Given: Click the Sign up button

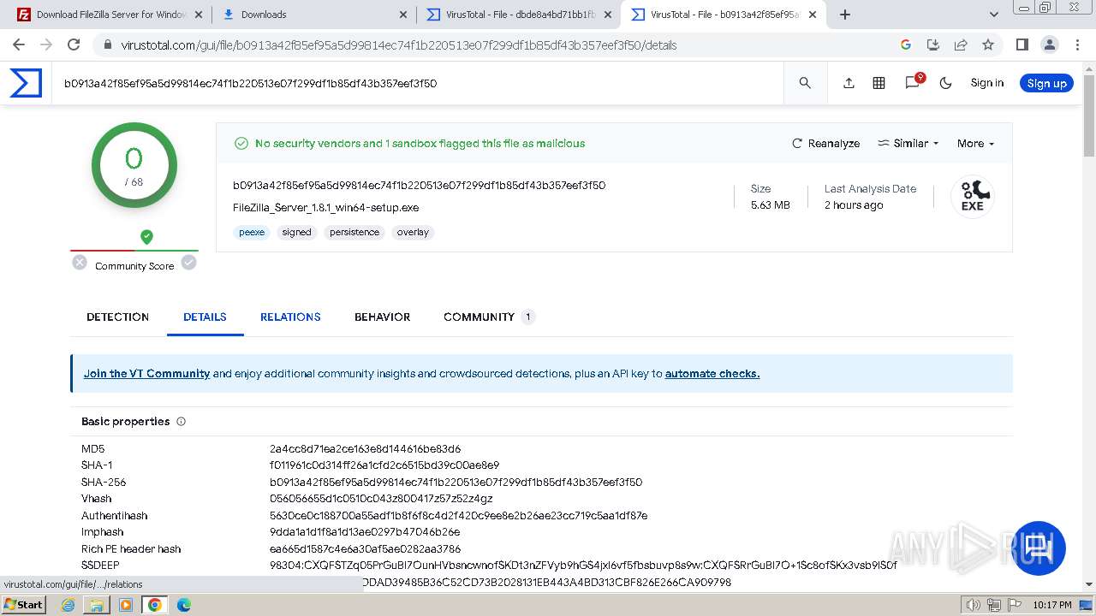Looking at the screenshot, I should (1046, 83).
